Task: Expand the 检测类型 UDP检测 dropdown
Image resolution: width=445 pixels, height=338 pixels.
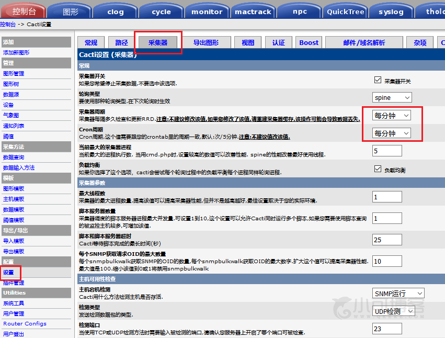Action: [393, 311]
